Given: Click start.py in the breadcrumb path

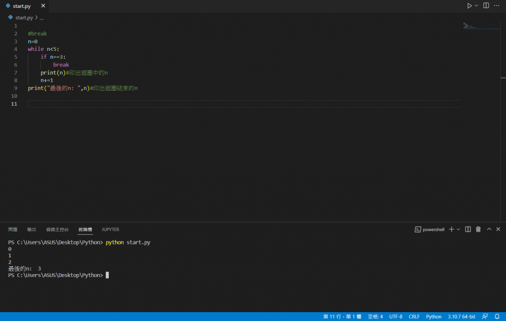Looking at the screenshot, I should click(x=24, y=18).
